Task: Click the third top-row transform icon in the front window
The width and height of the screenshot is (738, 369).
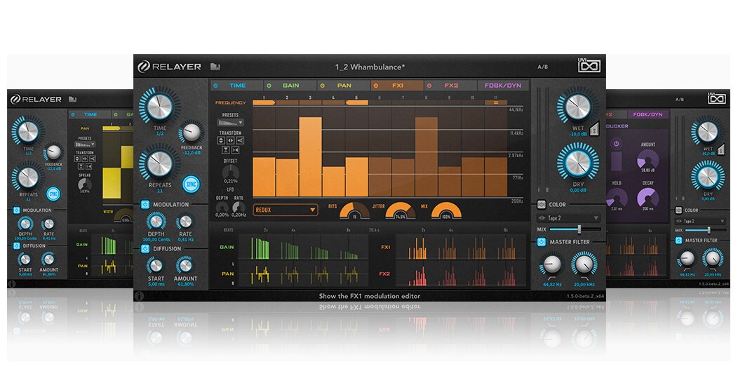Action: [239, 140]
